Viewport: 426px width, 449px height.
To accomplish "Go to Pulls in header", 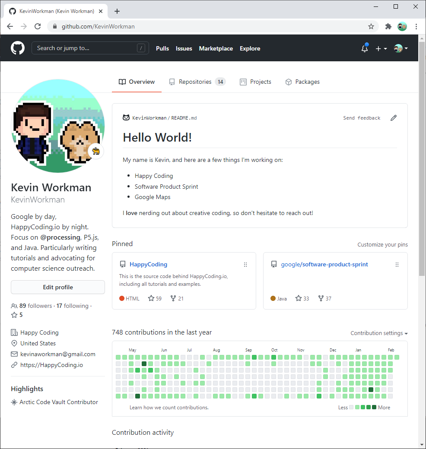I will coord(162,48).
